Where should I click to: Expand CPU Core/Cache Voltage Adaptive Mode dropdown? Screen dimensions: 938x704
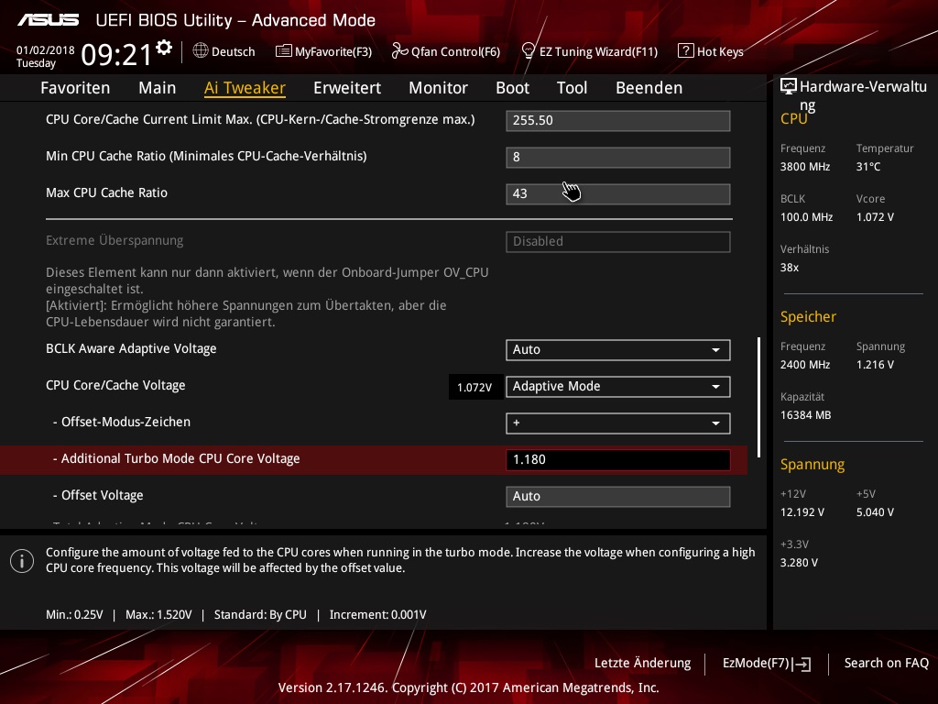[x=618, y=387]
